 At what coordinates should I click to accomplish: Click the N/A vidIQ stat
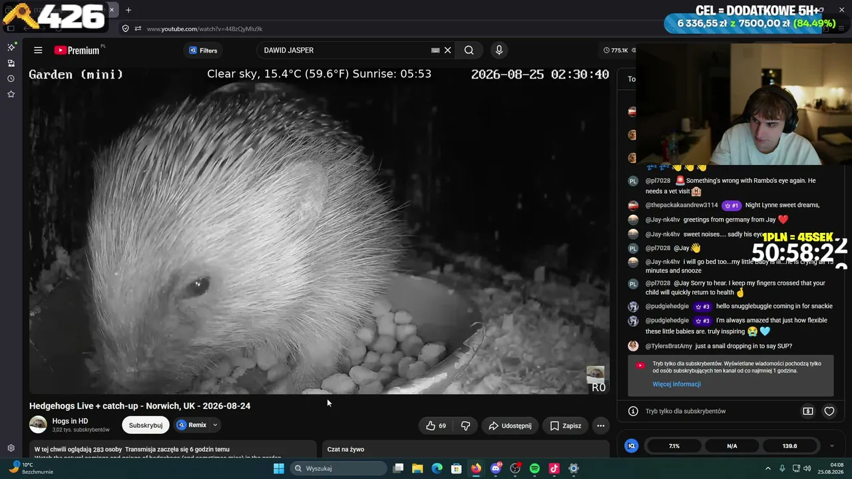(732, 446)
